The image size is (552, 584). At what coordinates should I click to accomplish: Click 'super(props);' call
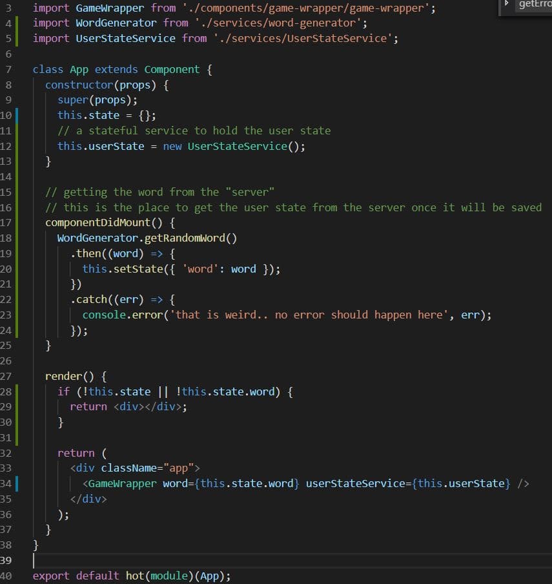pos(97,100)
